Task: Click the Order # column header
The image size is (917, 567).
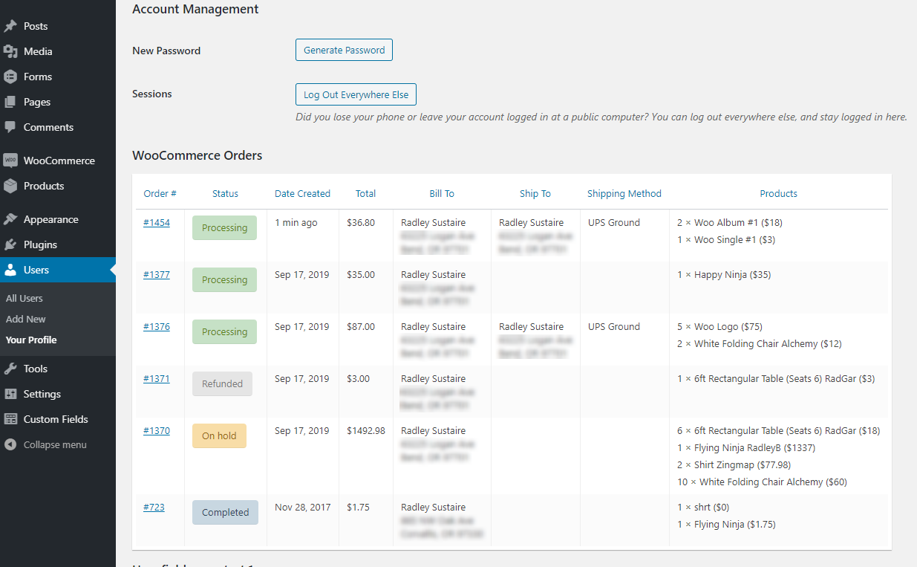Action: [160, 193]
